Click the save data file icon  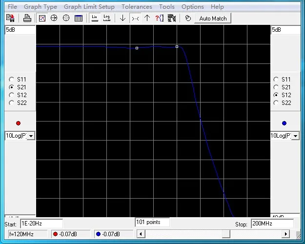10,18
